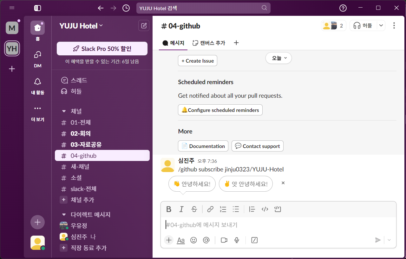Send 안녕하세요! suggested reply

192,184
